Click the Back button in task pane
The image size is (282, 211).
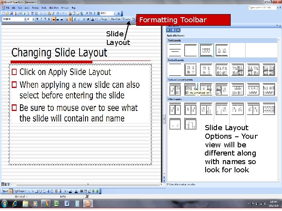168,30
